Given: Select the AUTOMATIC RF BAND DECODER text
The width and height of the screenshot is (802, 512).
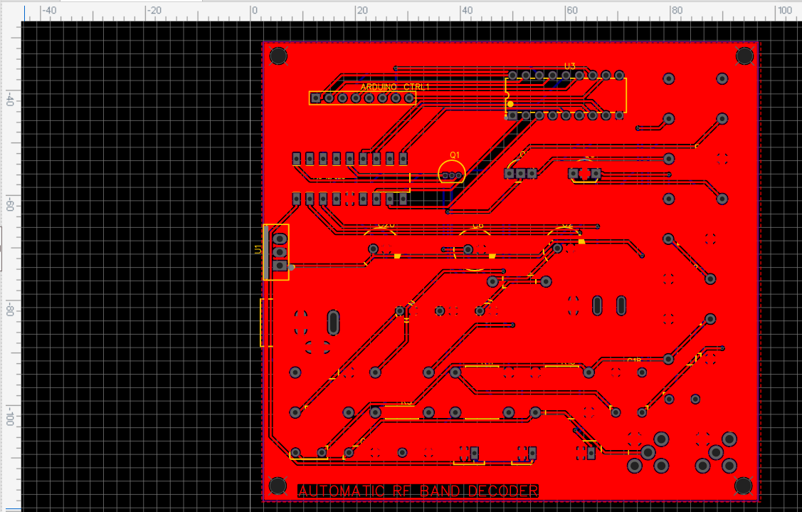Looking at the screenshot, I should pos(418,491).
